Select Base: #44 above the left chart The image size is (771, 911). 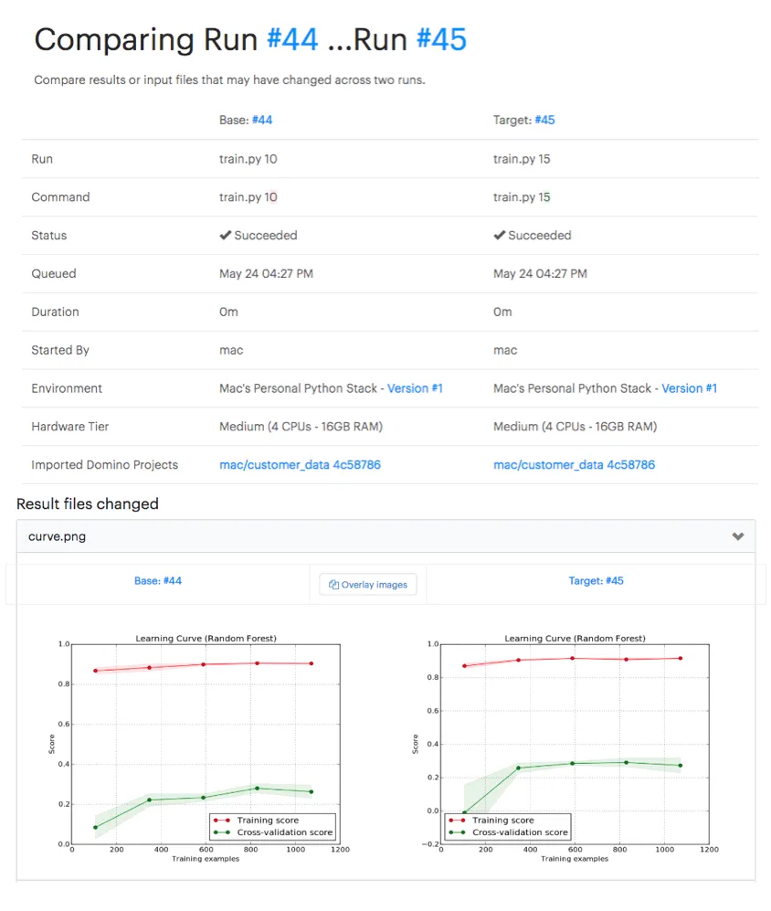[x=158, y=580]
